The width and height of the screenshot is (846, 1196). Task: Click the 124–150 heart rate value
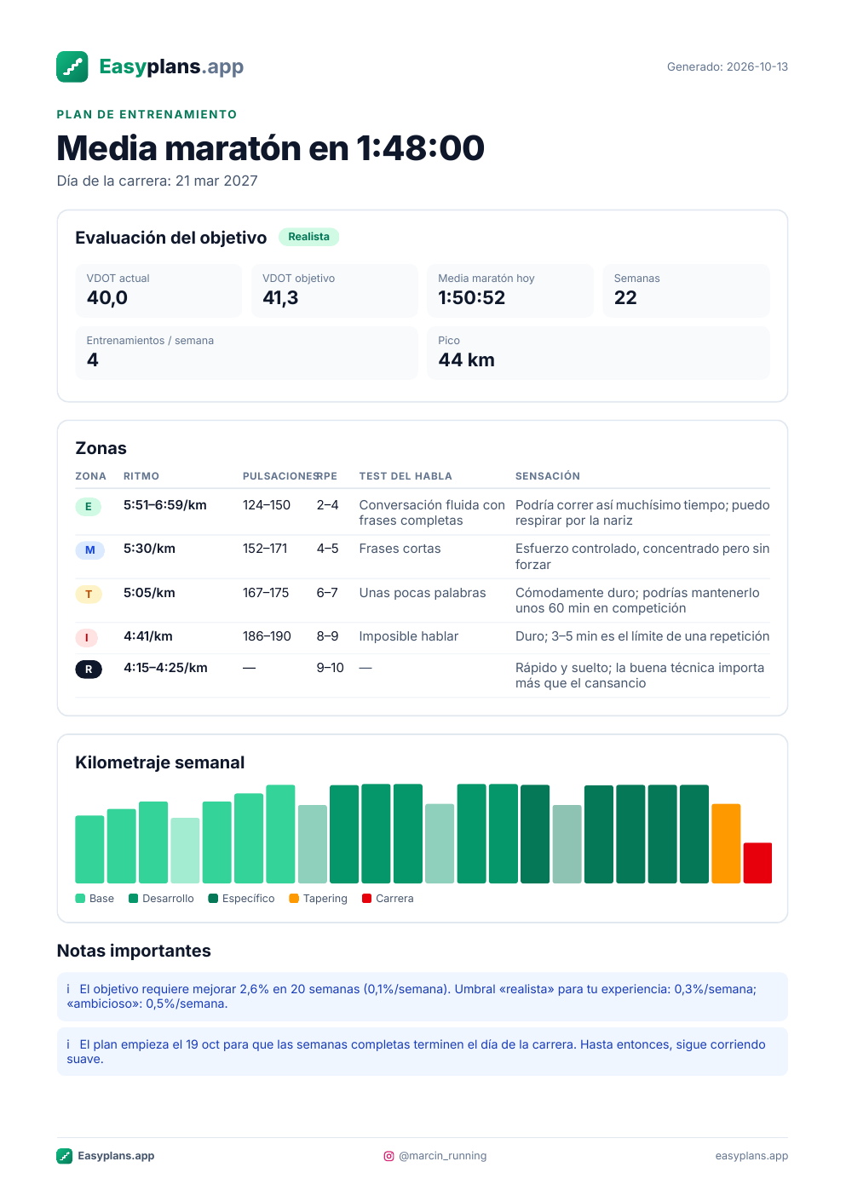click(267, 505)
